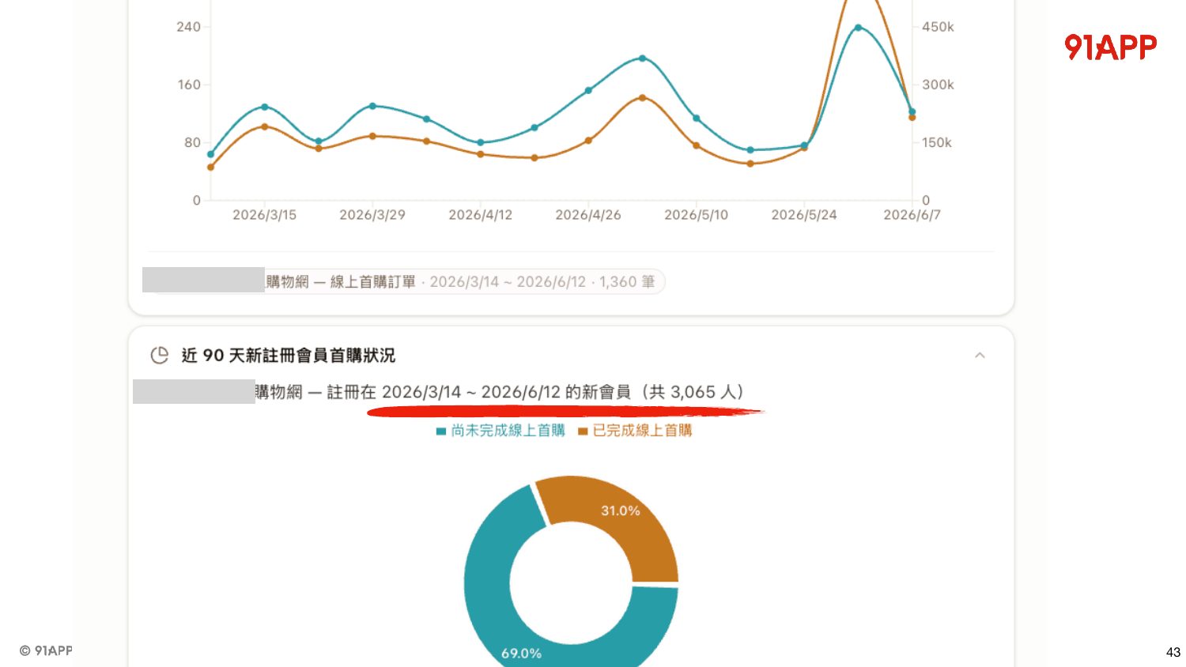
Task: Select the 2026/5/10 x-axis date label
Action: coord(696,215)
